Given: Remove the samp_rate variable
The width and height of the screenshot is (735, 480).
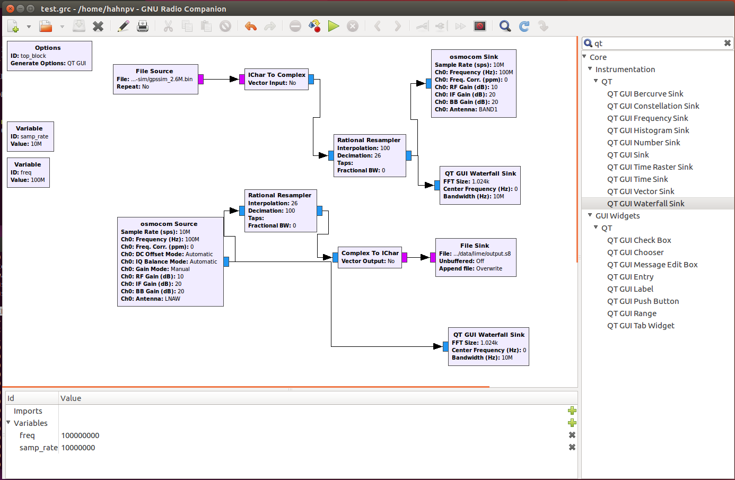Looking at the screenshot, I should (572, 447).
